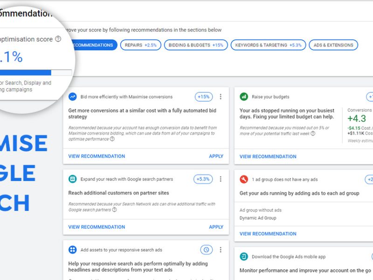
Task: Click the Google Ads mobile app icon
Action: [x=244, y=256]
